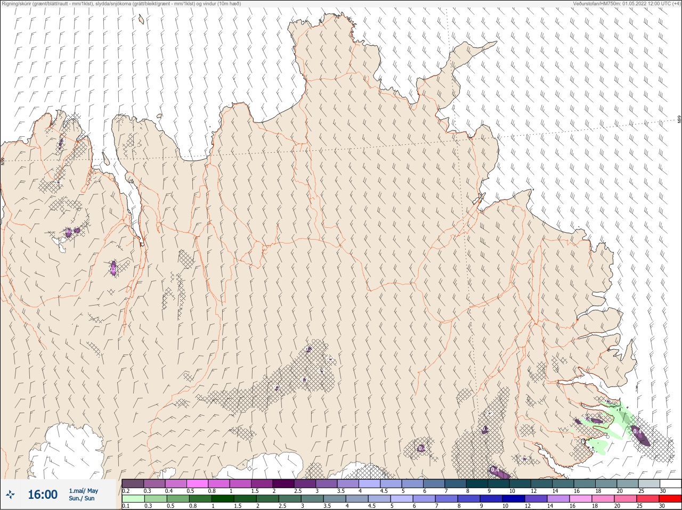Click the 16:00 forecast time label

pos(43,495)
